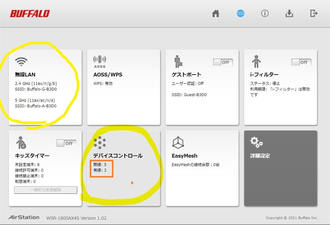
Task: Click 制限端末: 0 text
Action: (25, 182)
